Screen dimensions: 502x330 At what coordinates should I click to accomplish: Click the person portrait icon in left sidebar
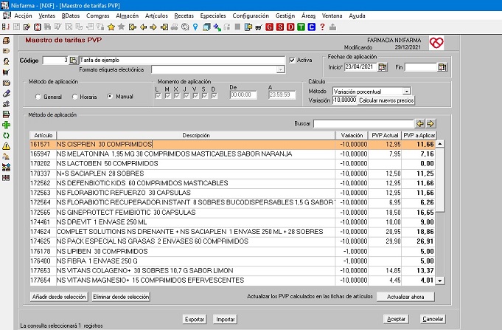6,61
